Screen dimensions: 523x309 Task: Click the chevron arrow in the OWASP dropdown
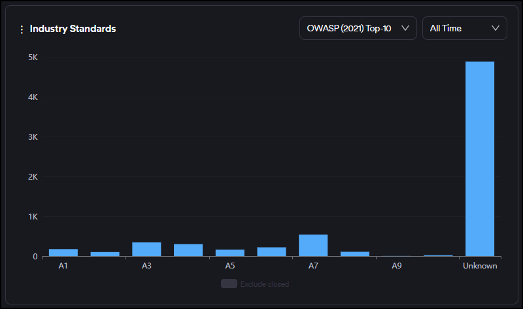[x=405, y=28]
